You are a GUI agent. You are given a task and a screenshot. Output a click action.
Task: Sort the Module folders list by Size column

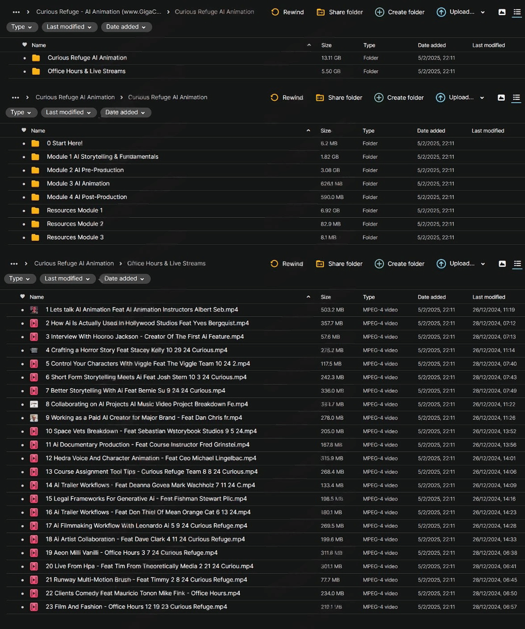click(x=326, y=131)
